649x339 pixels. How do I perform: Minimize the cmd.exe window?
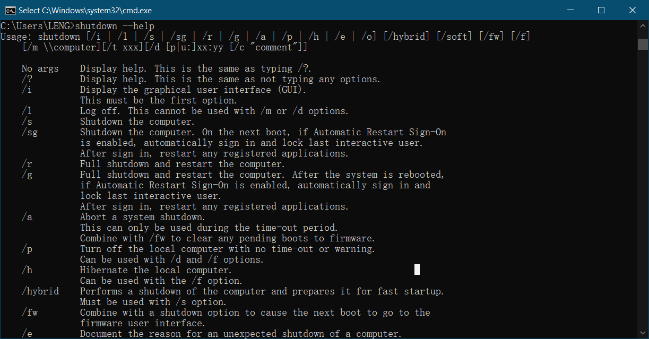point(570,10)
